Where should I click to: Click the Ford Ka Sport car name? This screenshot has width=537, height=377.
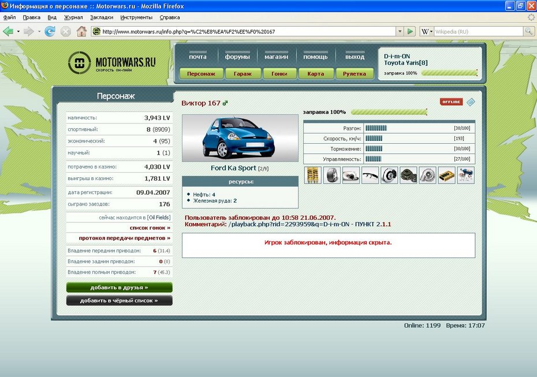(233, 168)
